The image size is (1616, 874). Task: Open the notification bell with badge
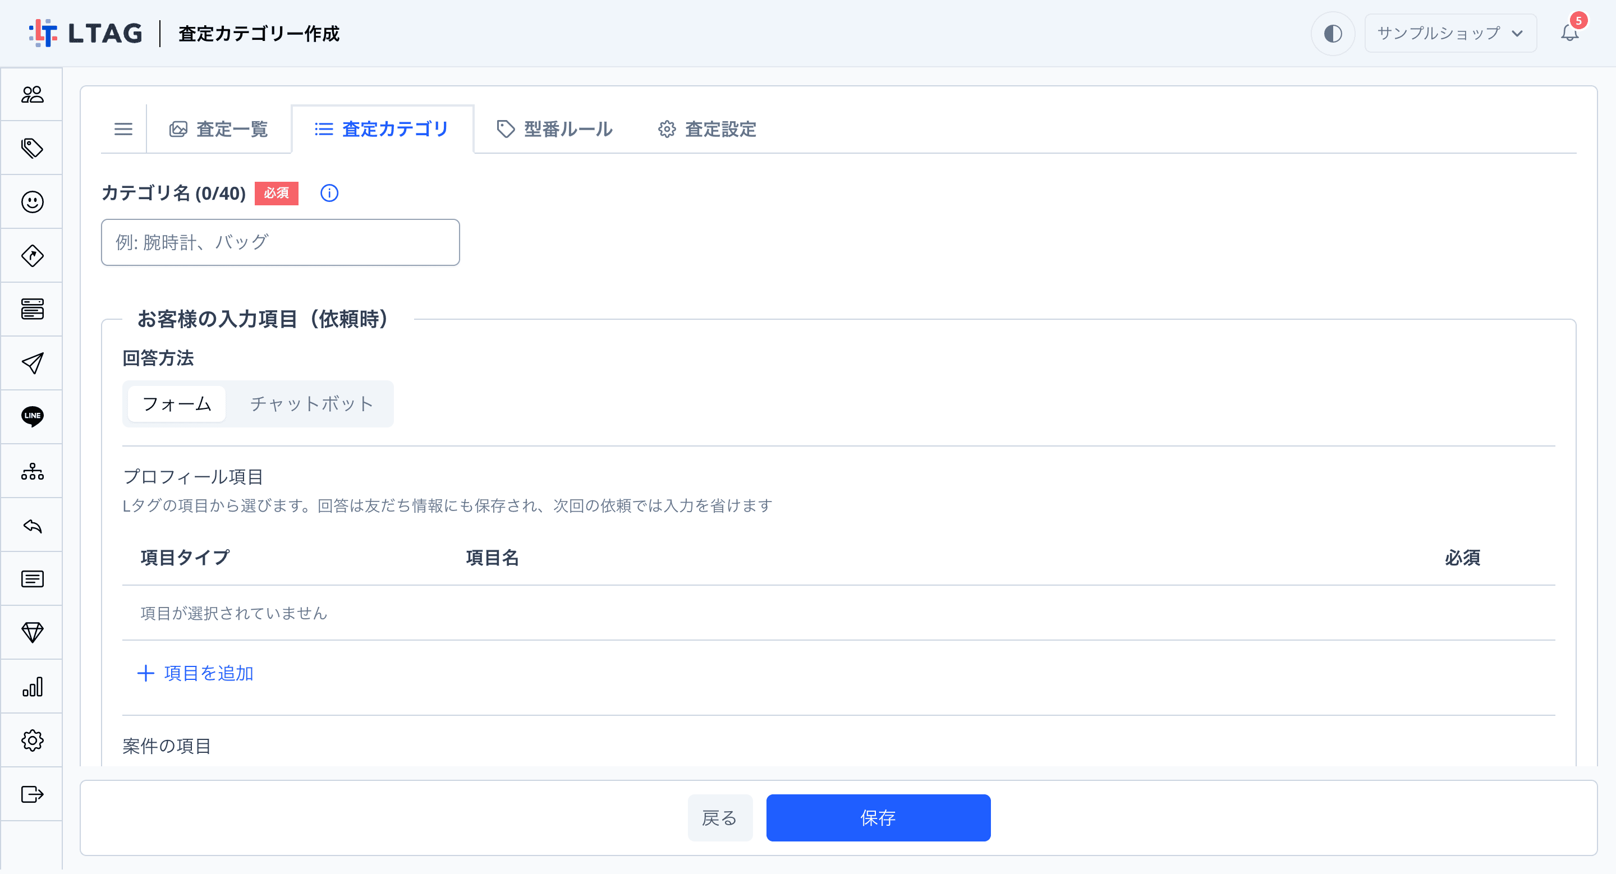[1569, 32]
